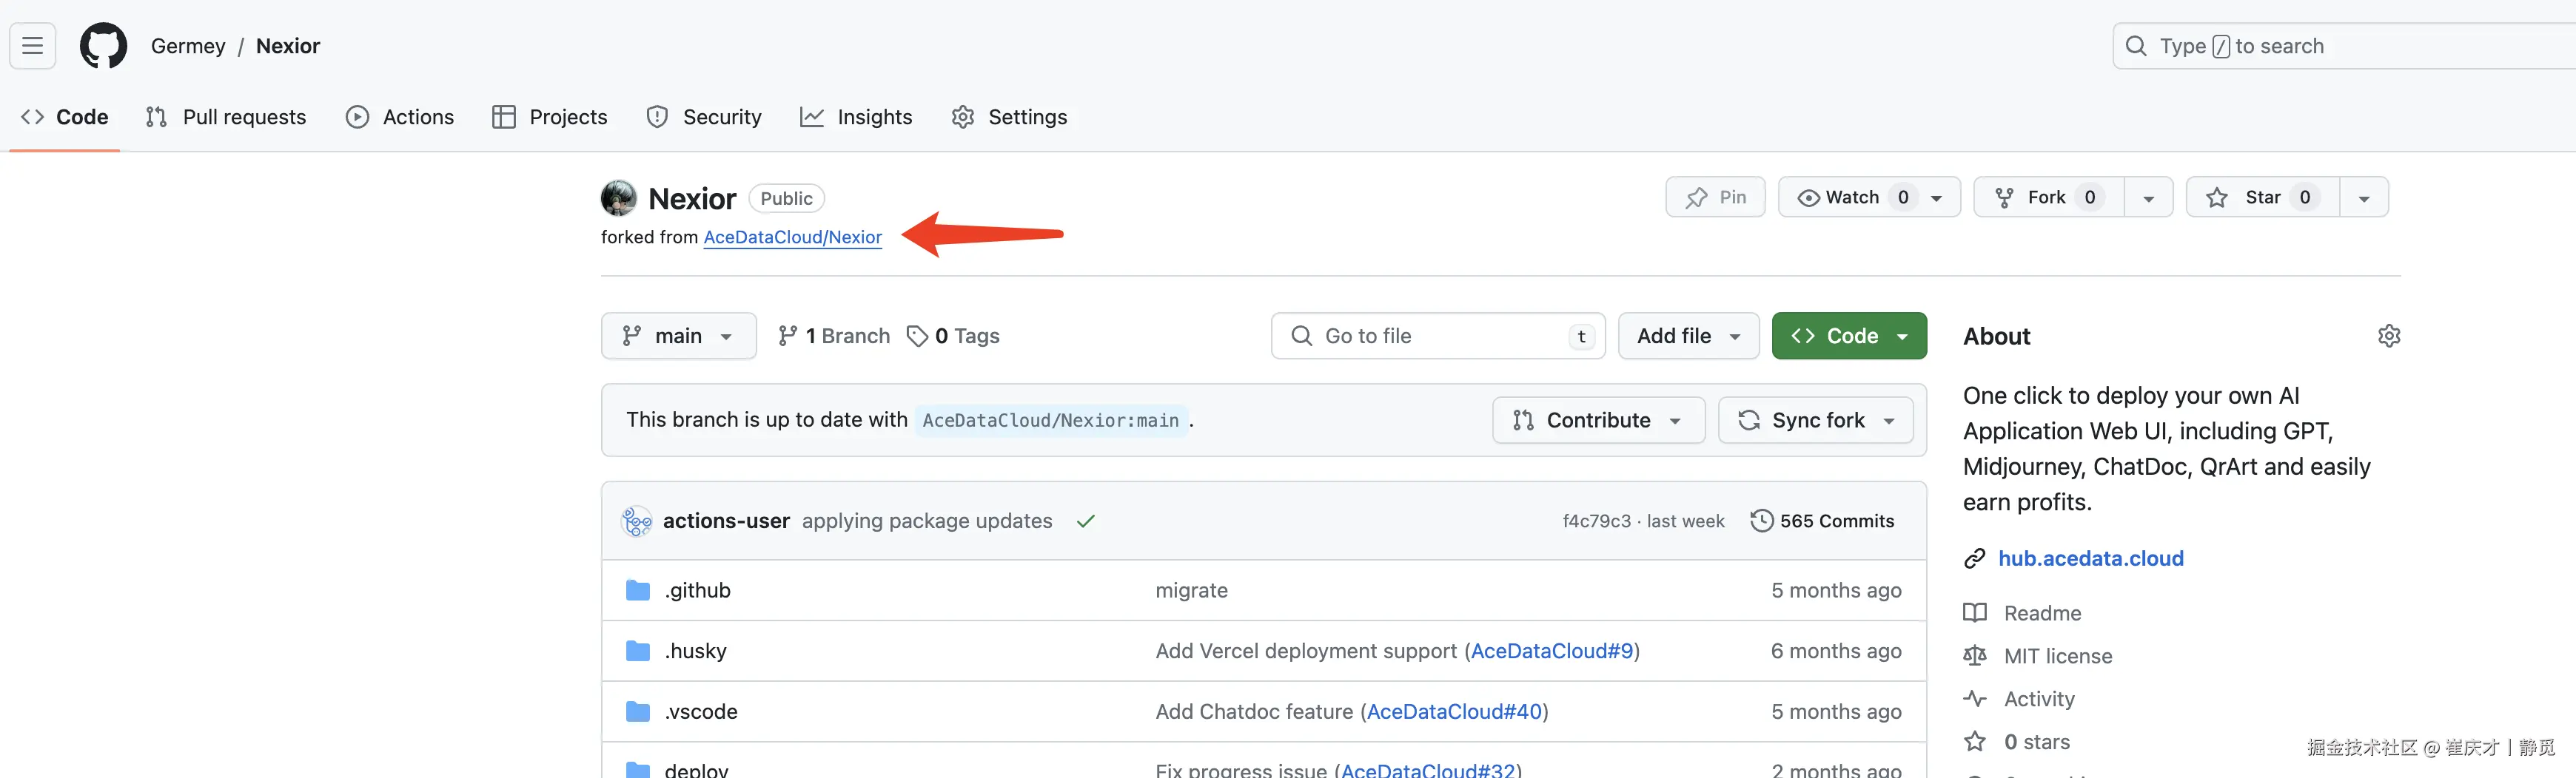The image size is (2576, 778).
Task: Expand the main branch dropdown
Action: [x=678, y=336]
